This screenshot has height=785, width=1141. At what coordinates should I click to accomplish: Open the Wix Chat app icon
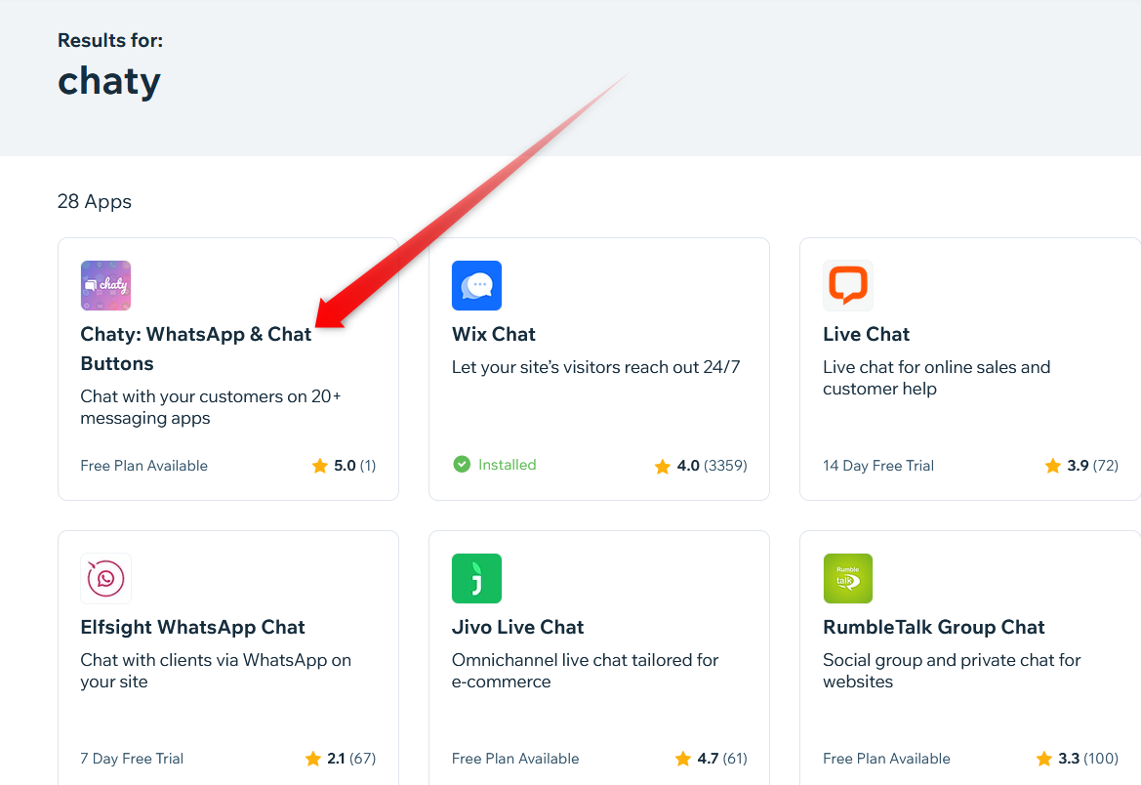(x=476, y=285)
